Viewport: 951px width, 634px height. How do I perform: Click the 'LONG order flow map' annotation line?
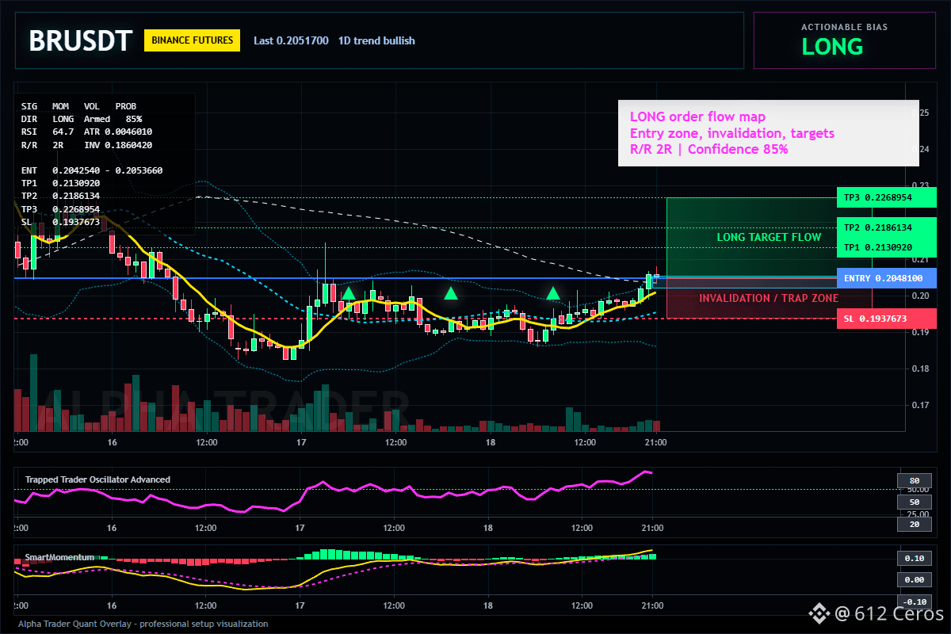(697, 117)
